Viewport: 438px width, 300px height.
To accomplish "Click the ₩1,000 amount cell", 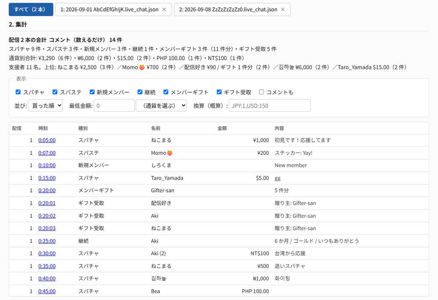I will click(261, 279).
